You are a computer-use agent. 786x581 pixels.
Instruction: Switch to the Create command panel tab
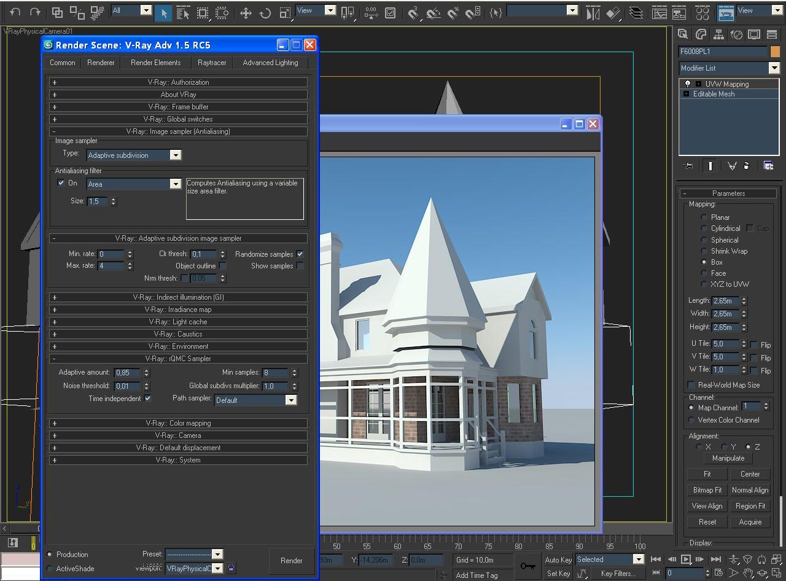tap(683, 35)
